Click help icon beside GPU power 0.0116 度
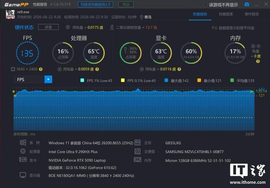 click(x=179, y=69)
